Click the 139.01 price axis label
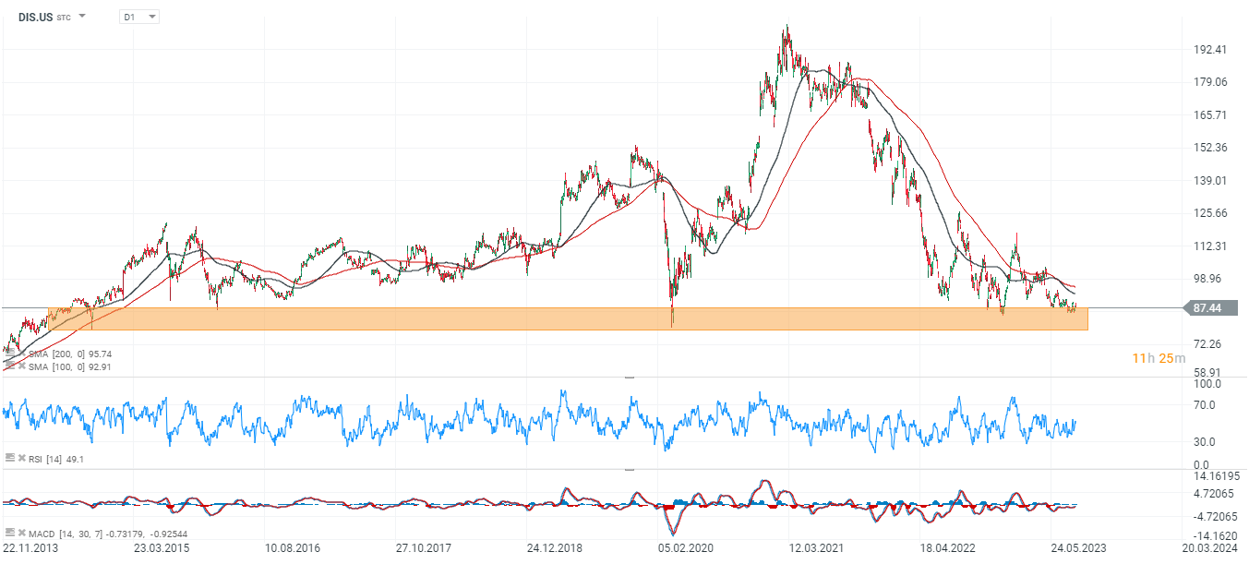 pyautogui.click(x=1210, y=180)
